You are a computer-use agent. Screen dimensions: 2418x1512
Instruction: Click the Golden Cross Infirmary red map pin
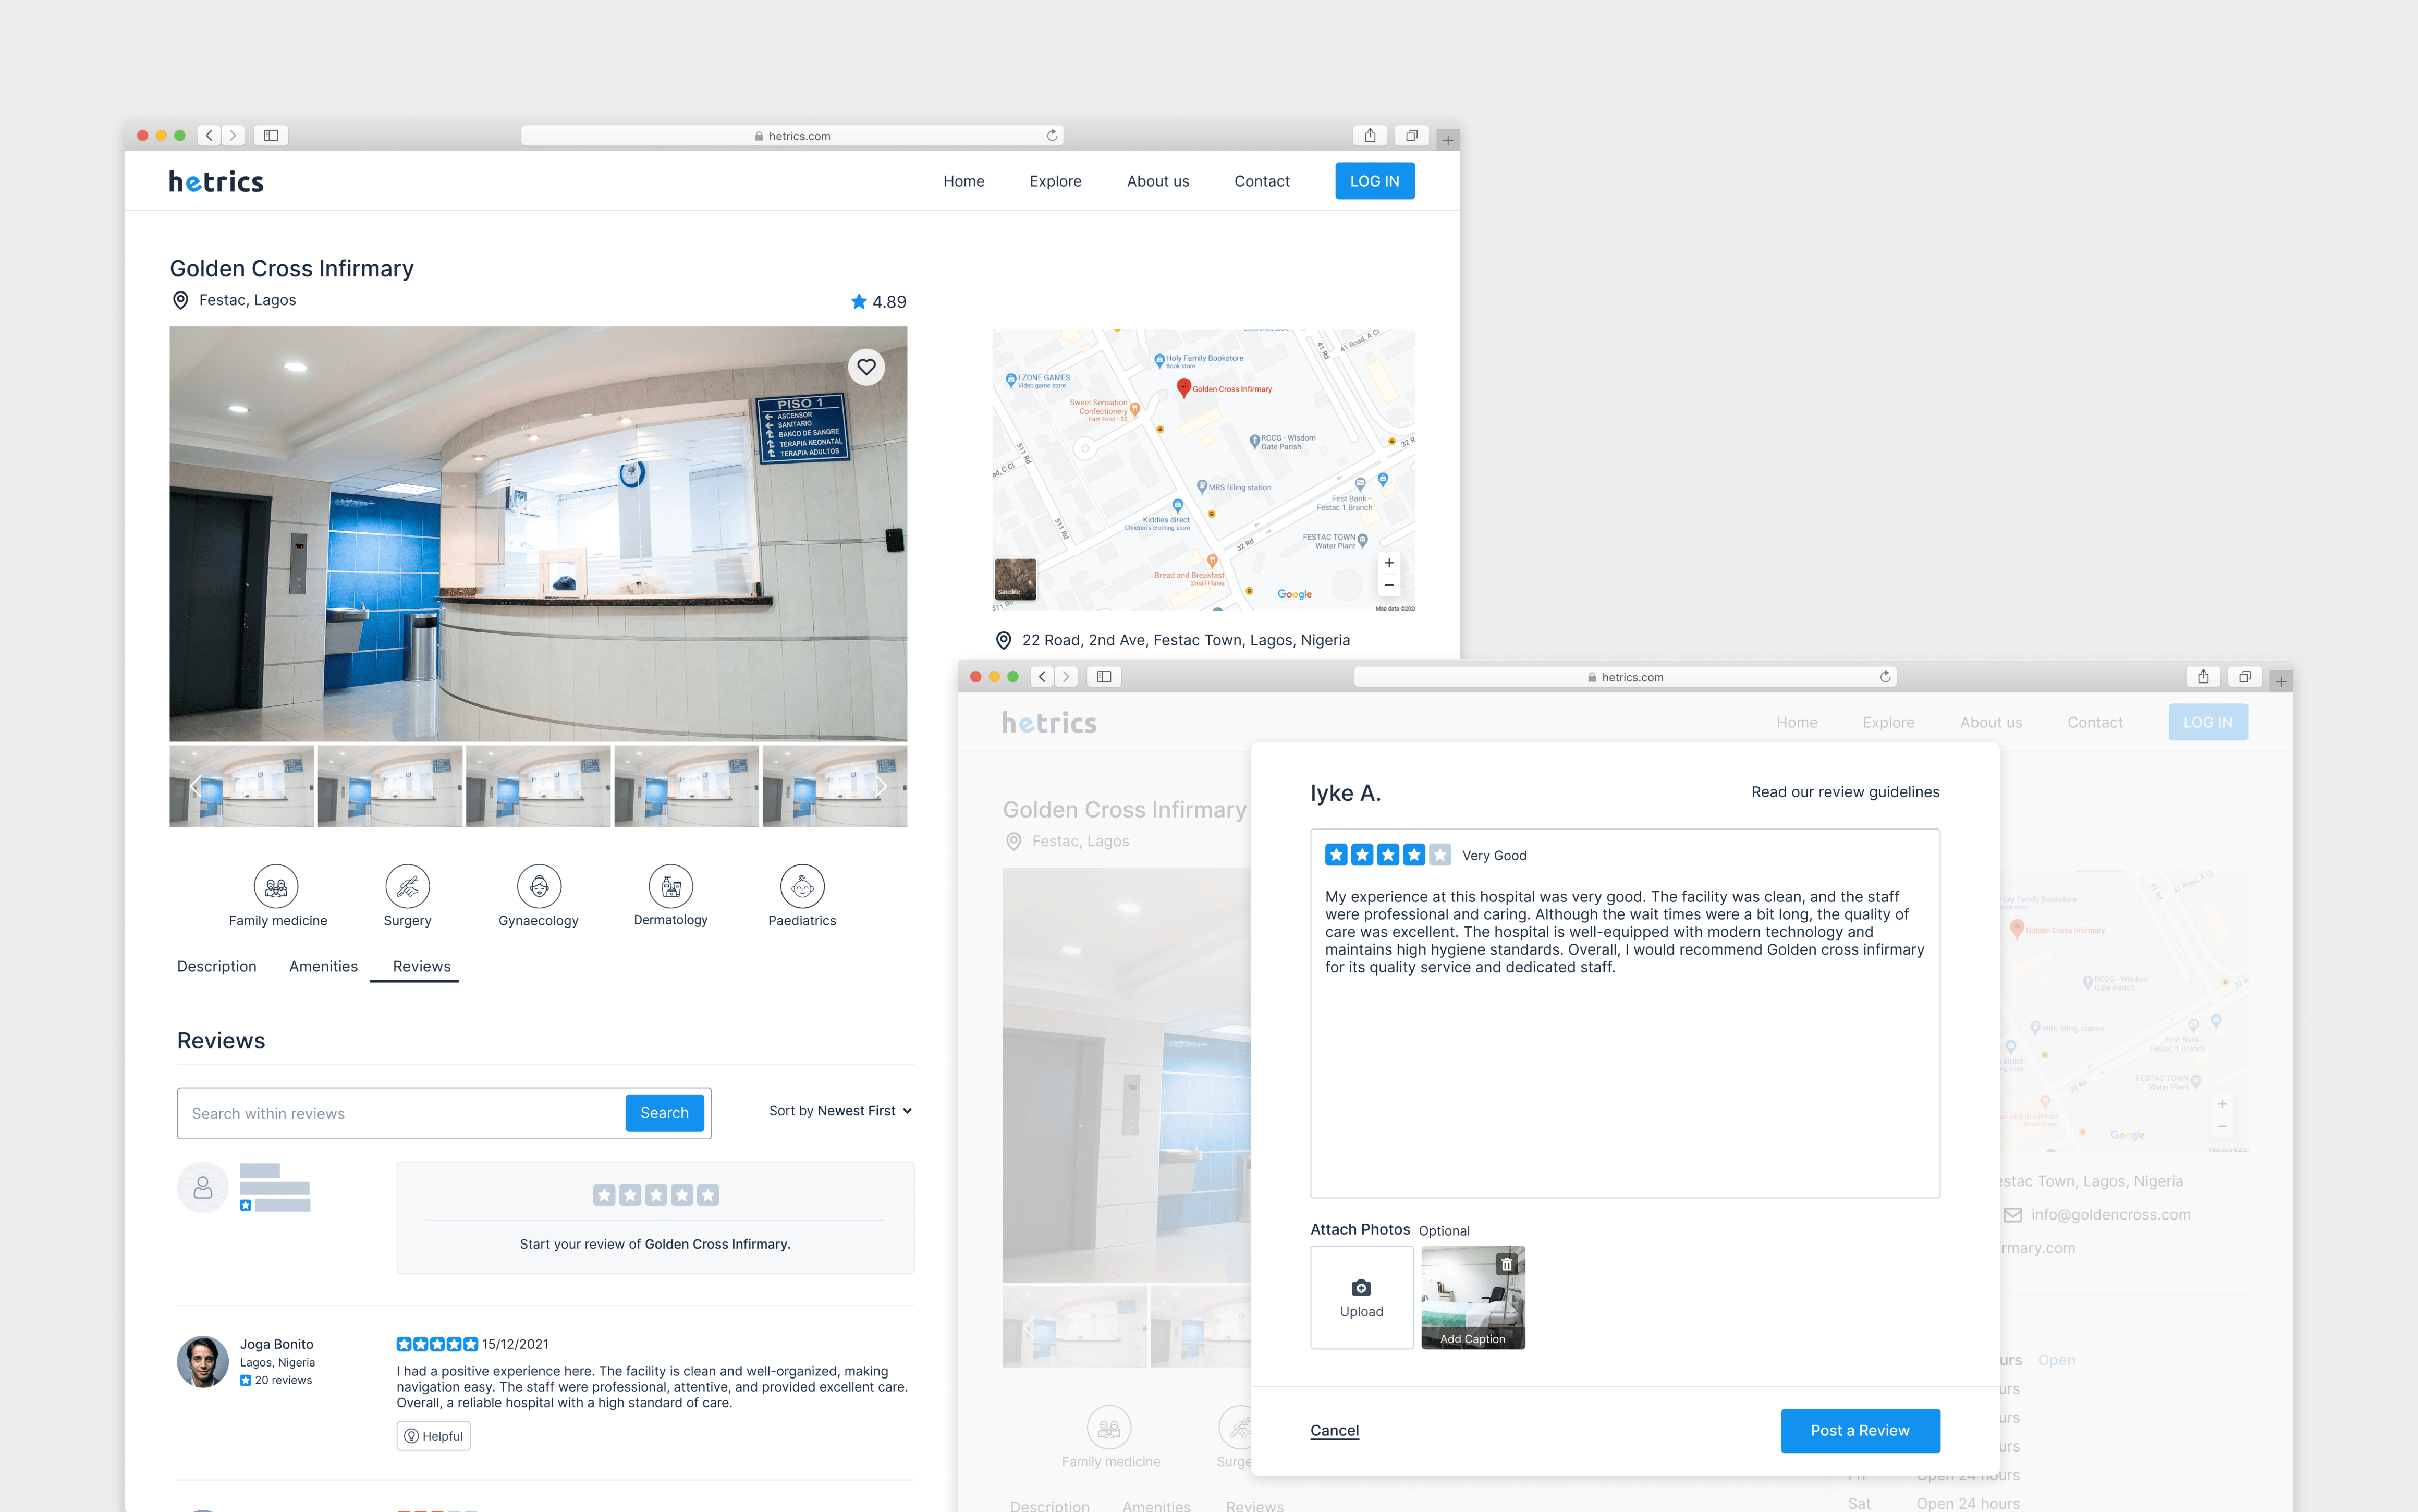tap(1183, 387)
